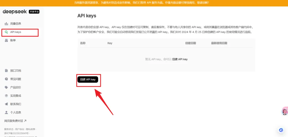The width and height of the screenshot is (288, 137).
Task: Click the 创建日期 column header
Action: (190, 43)
